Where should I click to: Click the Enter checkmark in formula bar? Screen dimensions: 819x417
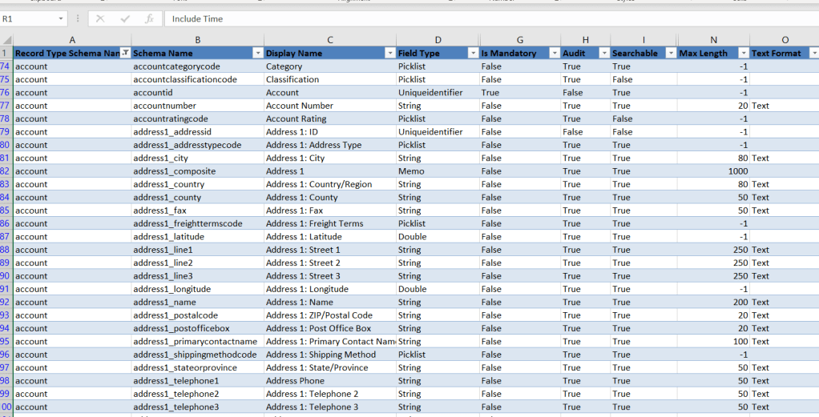(124, 18)
